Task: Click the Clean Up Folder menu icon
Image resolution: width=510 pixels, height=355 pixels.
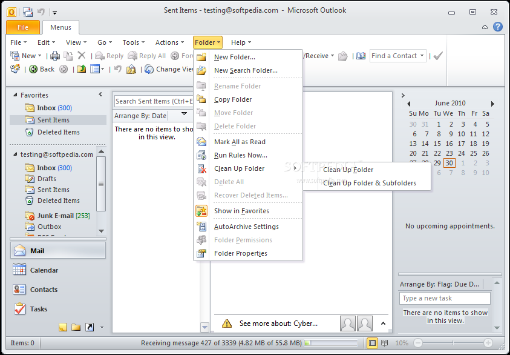Action: (x=201, y=168)
